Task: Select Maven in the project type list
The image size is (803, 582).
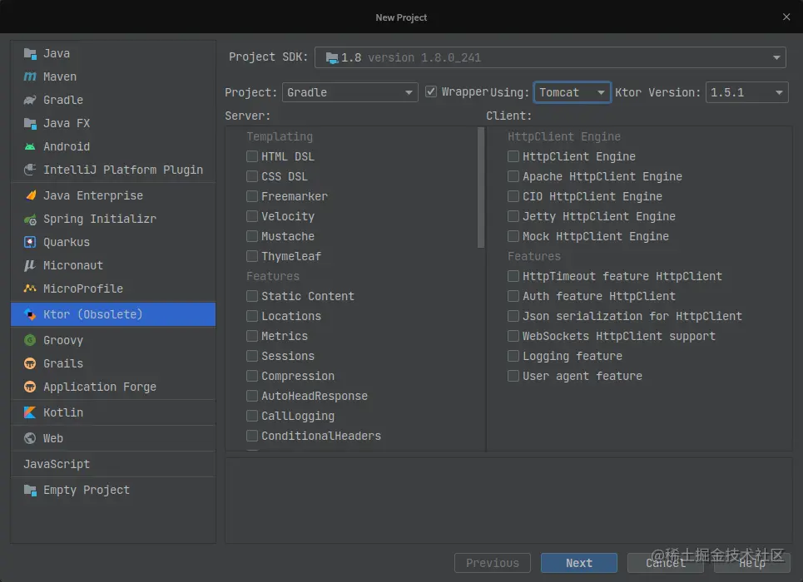Action: pyautogui.click(x=113, y=76)
